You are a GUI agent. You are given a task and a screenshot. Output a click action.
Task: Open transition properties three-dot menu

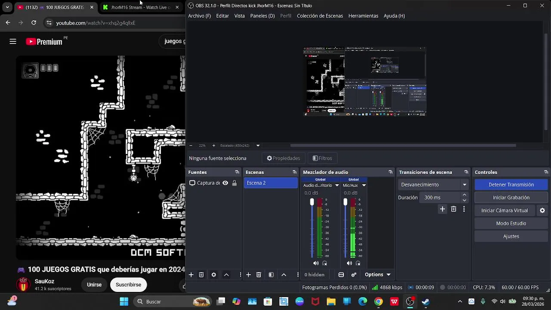464,209
